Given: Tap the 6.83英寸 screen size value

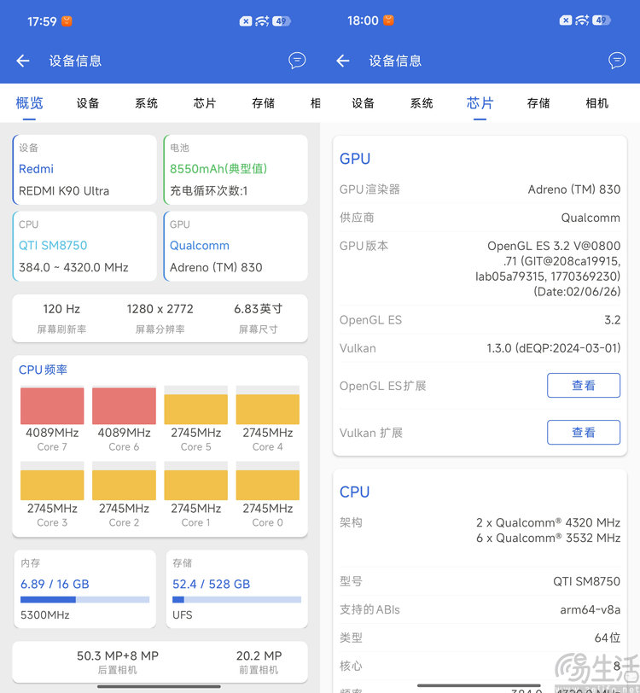Looking at the screenshot, I should point(258,309).
